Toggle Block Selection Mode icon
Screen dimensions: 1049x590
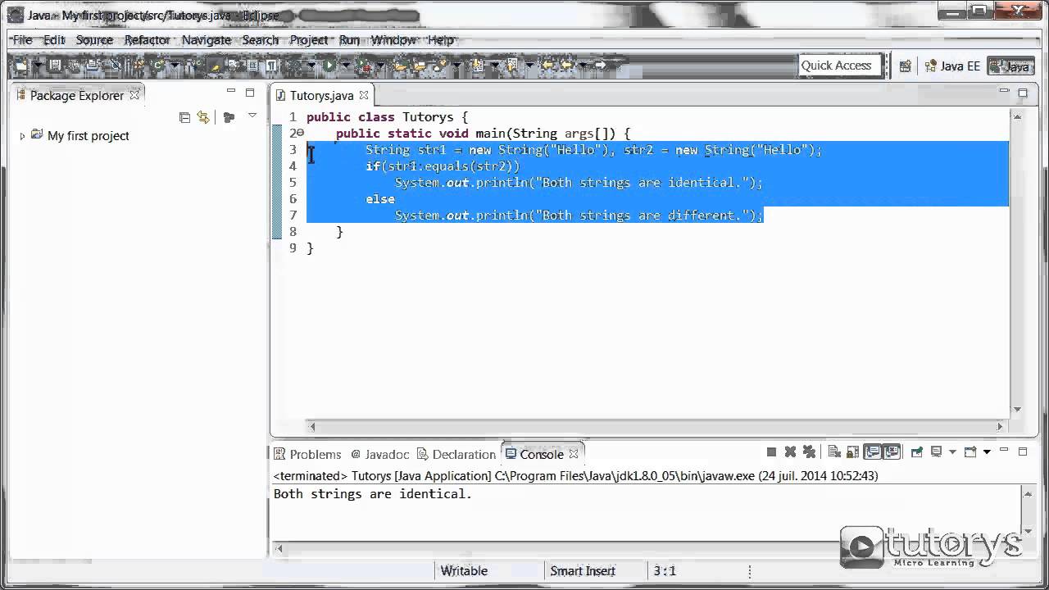[252, 66]
